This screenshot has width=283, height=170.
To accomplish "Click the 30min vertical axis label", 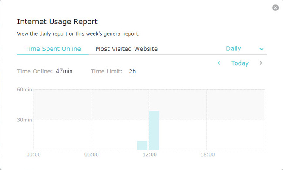I will [x=24, y=120].
